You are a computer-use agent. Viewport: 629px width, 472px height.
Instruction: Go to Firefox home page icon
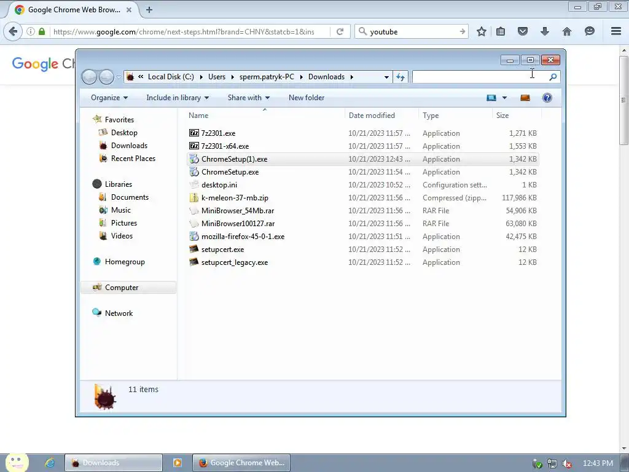point(567,31)
